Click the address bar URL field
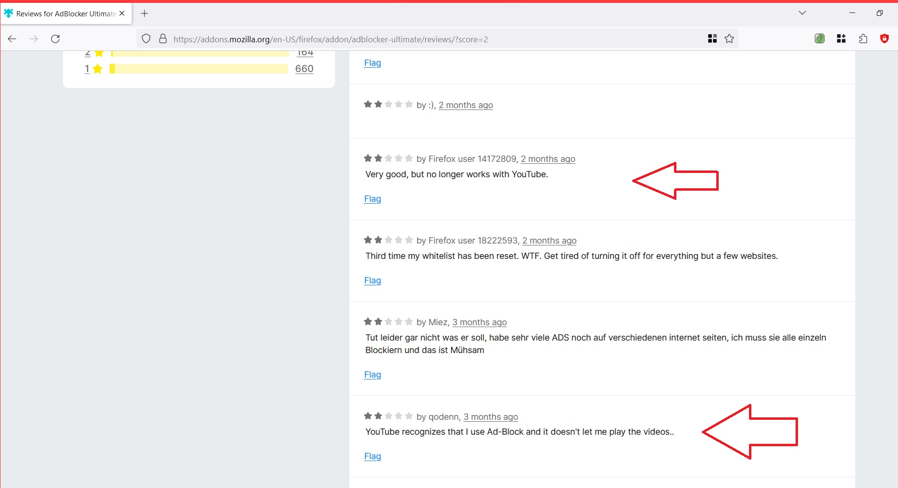This screenshot has width=898, height=488. tap(437, 39)
